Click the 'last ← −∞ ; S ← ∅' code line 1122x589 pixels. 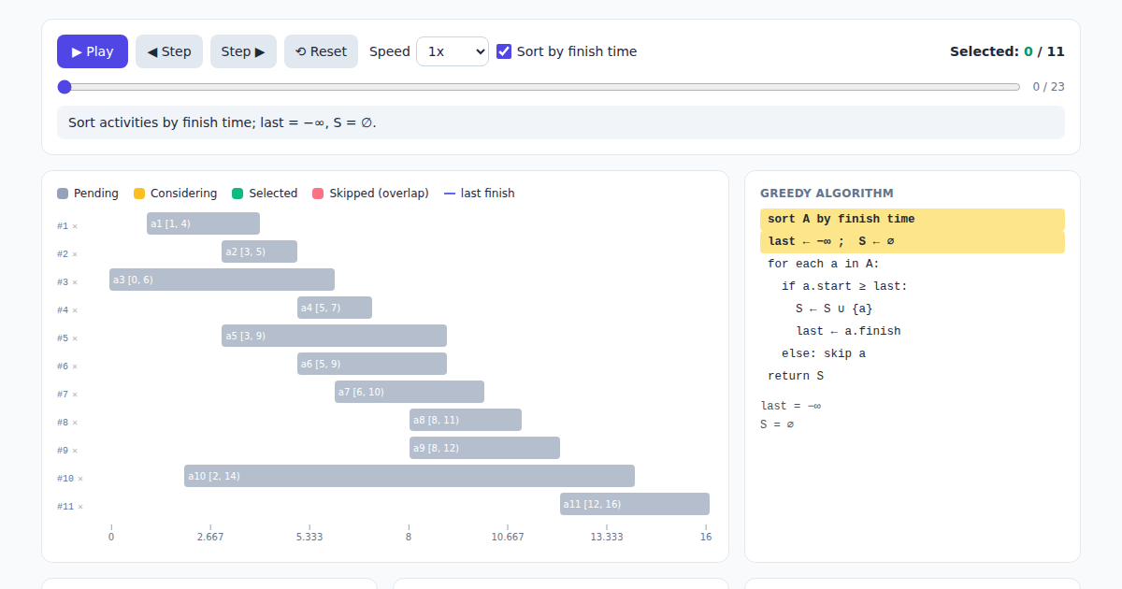tap(913, 242)
